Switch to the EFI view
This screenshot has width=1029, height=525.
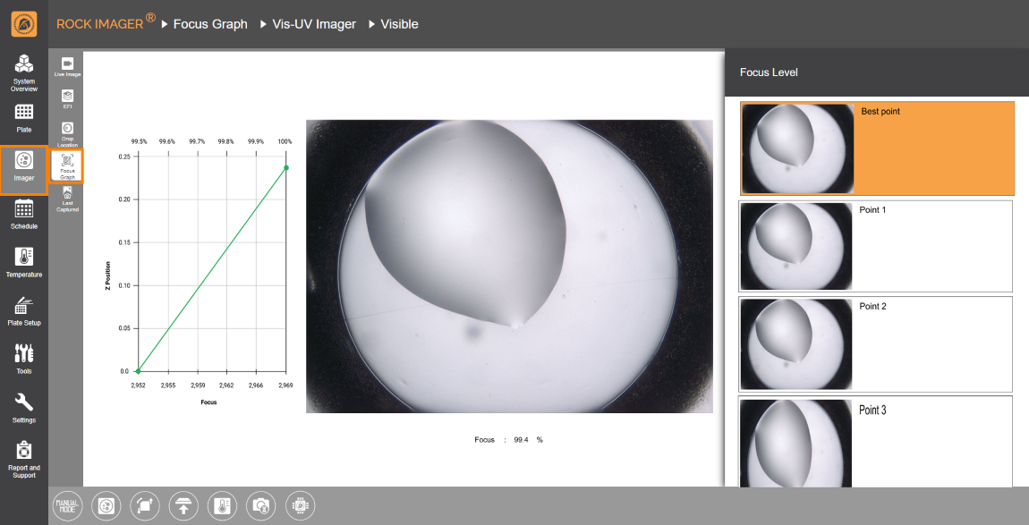click(67, 98)
